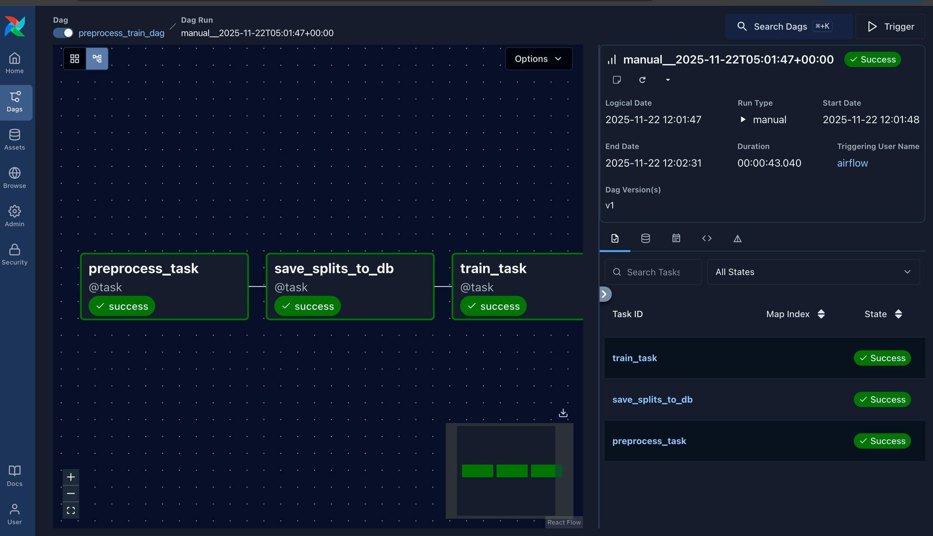This screenshot has height=536, width=933.
Task: Click the Trigger button
Action: pos(890,26)
